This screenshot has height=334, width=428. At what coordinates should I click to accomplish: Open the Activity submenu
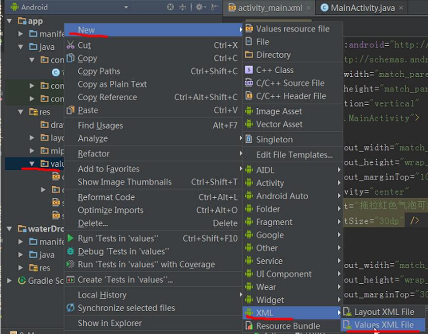click(x=292, y=183)
